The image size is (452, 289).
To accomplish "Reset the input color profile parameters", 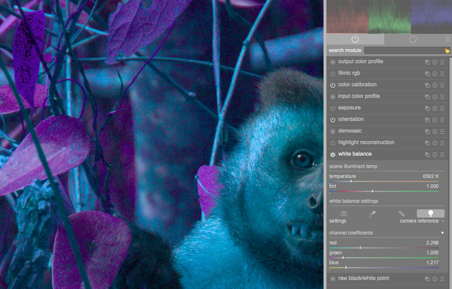I will (x=435, y=97).
